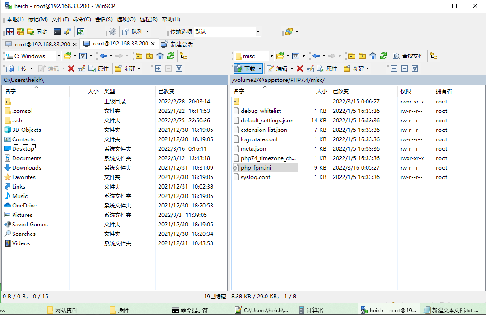
Task: Expand the 下载 download dropdown arrow
Action: pos(260,68)
